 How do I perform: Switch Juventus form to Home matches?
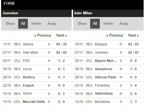click(x=36, y=24)
